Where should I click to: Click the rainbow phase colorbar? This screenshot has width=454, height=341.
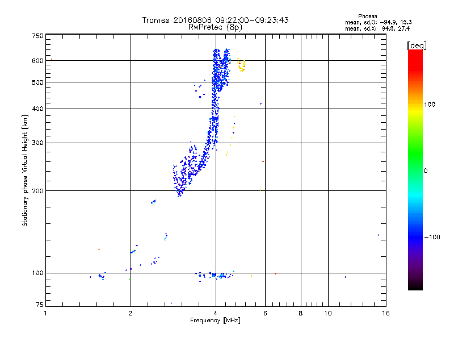[x=415, y=169]
